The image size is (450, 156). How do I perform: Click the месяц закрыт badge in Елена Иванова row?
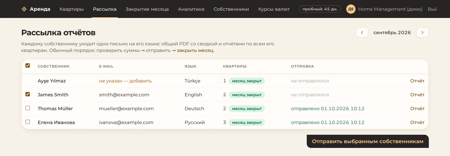[247, 122]
